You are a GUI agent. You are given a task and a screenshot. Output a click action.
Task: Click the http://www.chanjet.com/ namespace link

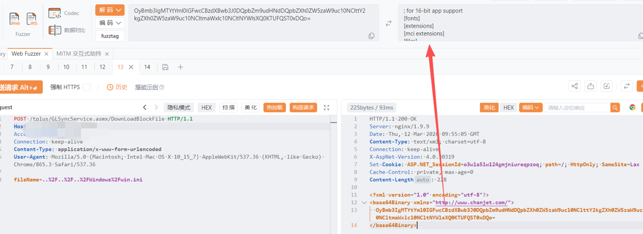click(472, 202)
